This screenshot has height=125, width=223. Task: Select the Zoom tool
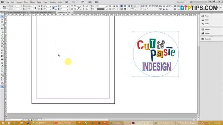2,72
